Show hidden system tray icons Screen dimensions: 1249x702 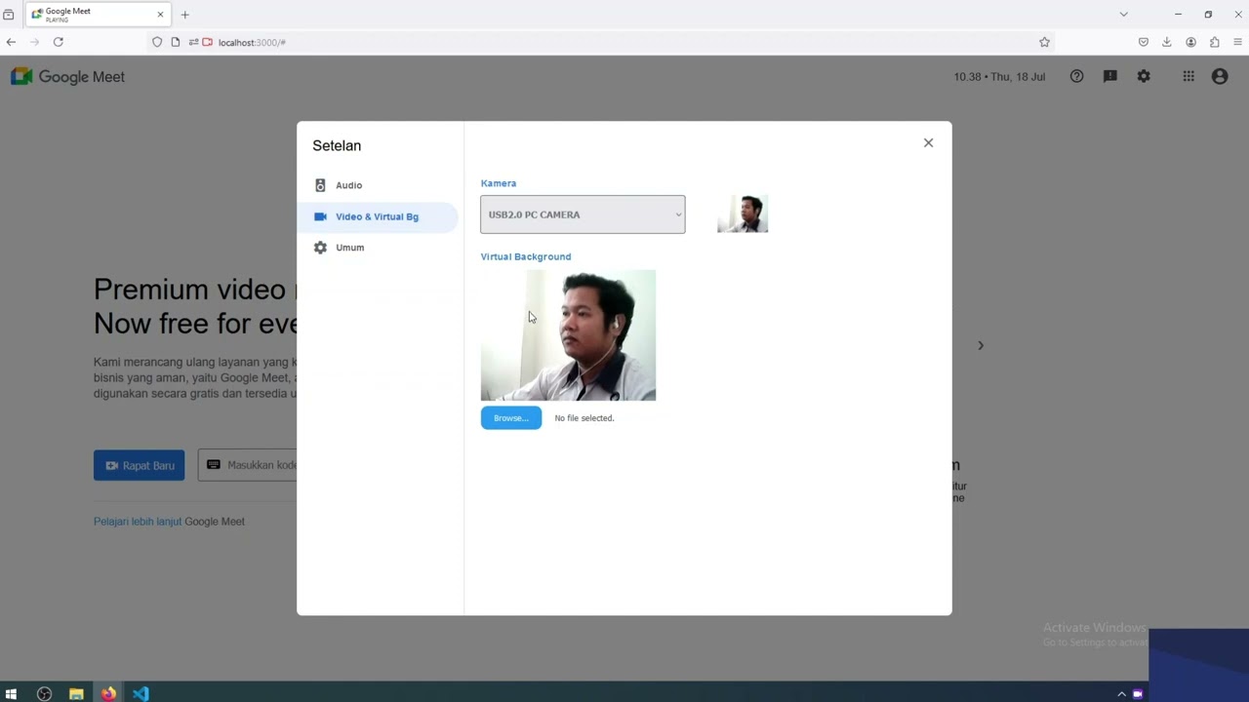(x=1121, y=694)
